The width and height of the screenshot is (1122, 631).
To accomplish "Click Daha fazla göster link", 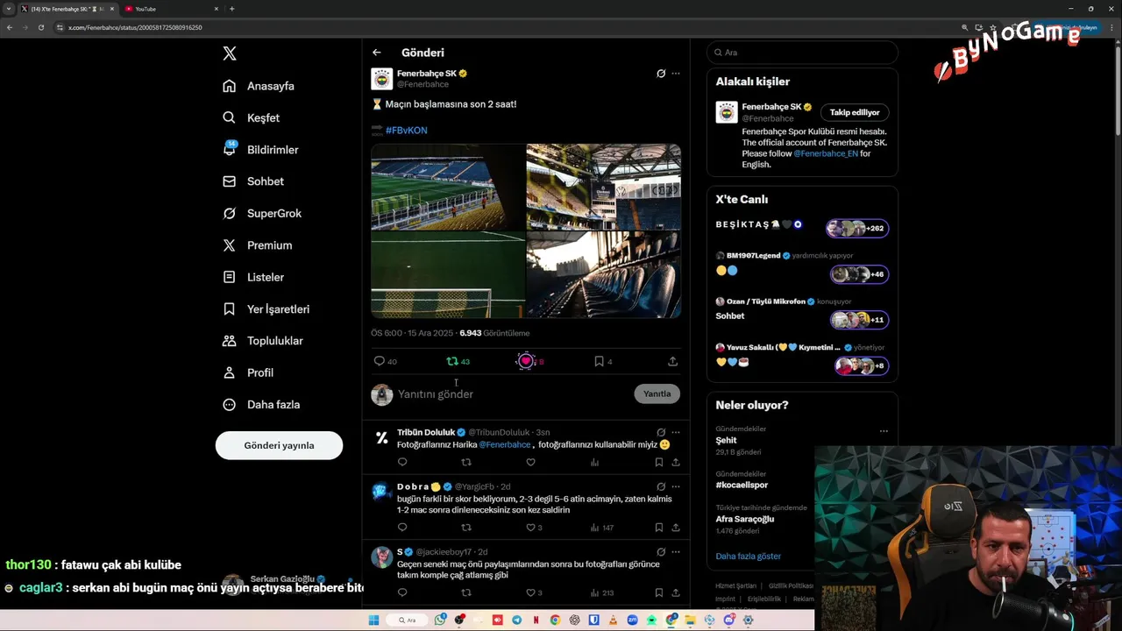I will [x=748, y=556].
